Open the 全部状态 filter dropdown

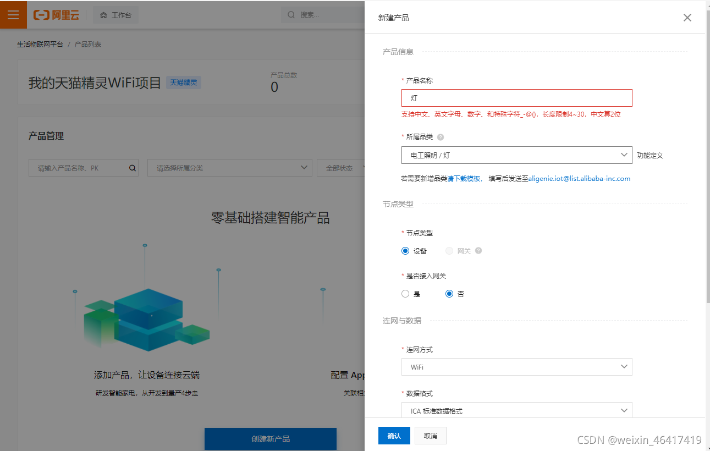pos(342,168)
